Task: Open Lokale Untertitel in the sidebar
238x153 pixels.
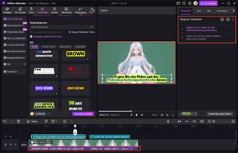Action: (x=15, y=45)
